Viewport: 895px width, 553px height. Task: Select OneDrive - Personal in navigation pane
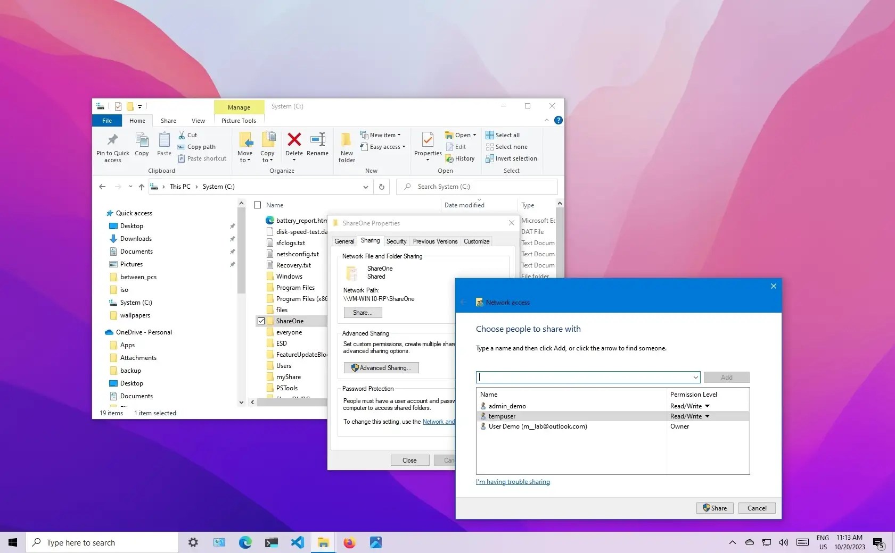click(144, 332)
